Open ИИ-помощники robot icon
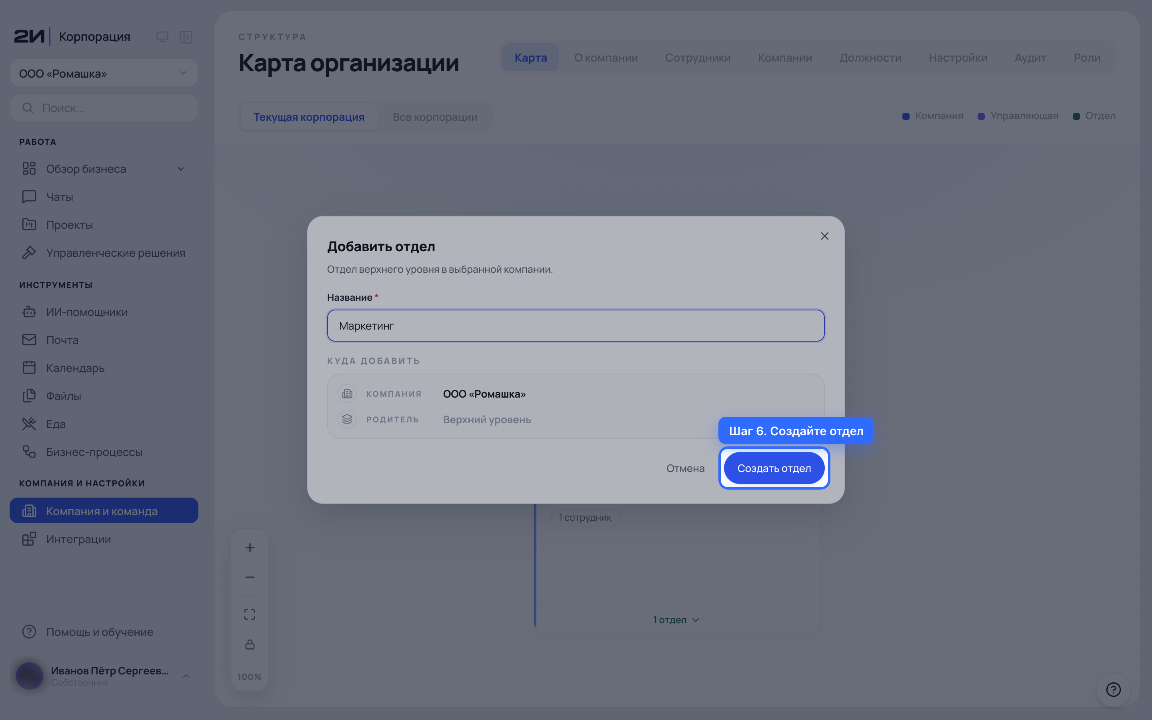This screenshot has height=720, width=1152. (x=29, y=312)
